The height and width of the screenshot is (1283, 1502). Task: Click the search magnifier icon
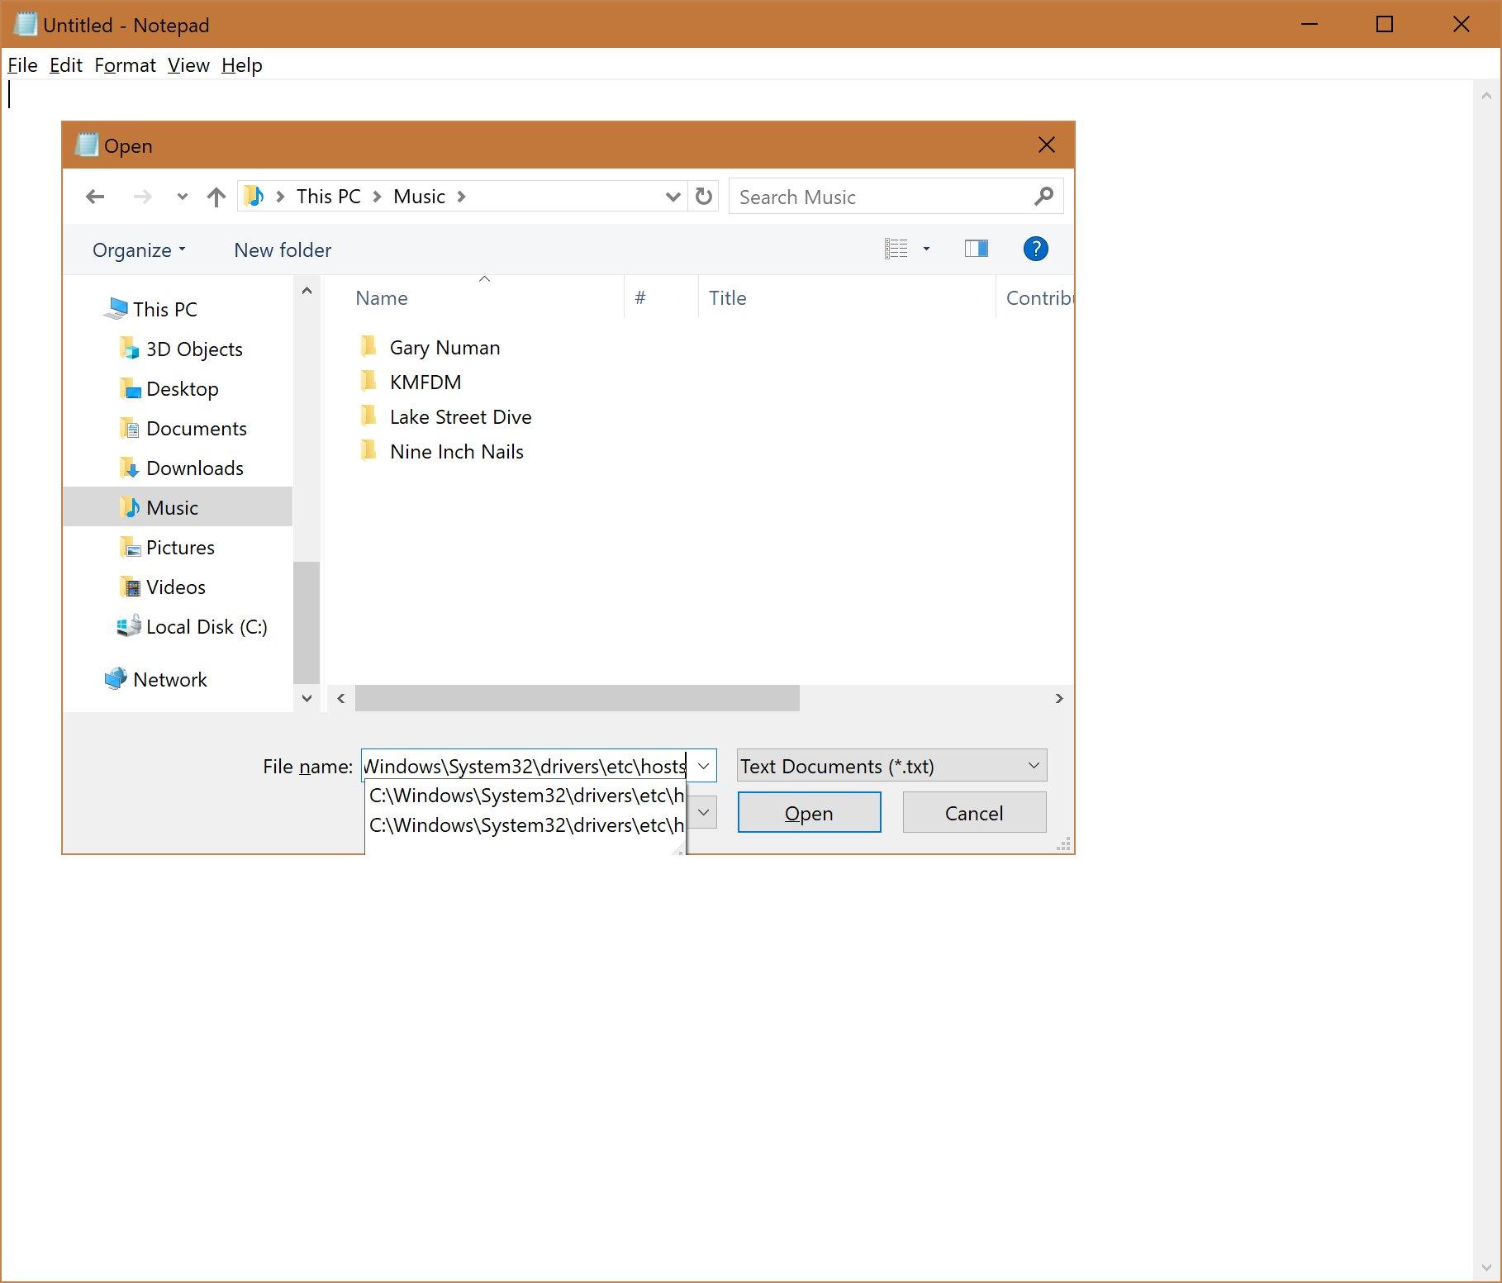click(x=1043, y=197)
